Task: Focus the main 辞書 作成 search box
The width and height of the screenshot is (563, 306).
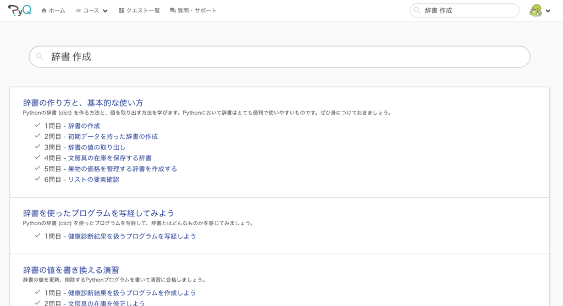Action: tap(279, 57)
